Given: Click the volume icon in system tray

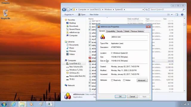Looking at the screenshot, I should [x=188, y=104].
